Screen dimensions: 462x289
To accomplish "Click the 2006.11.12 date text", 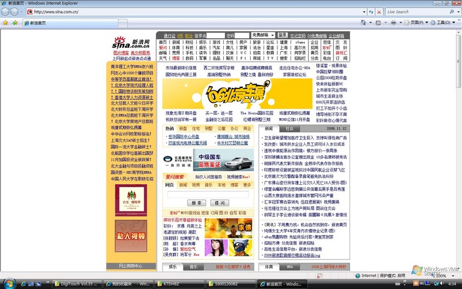I will (x=336, y=129).
